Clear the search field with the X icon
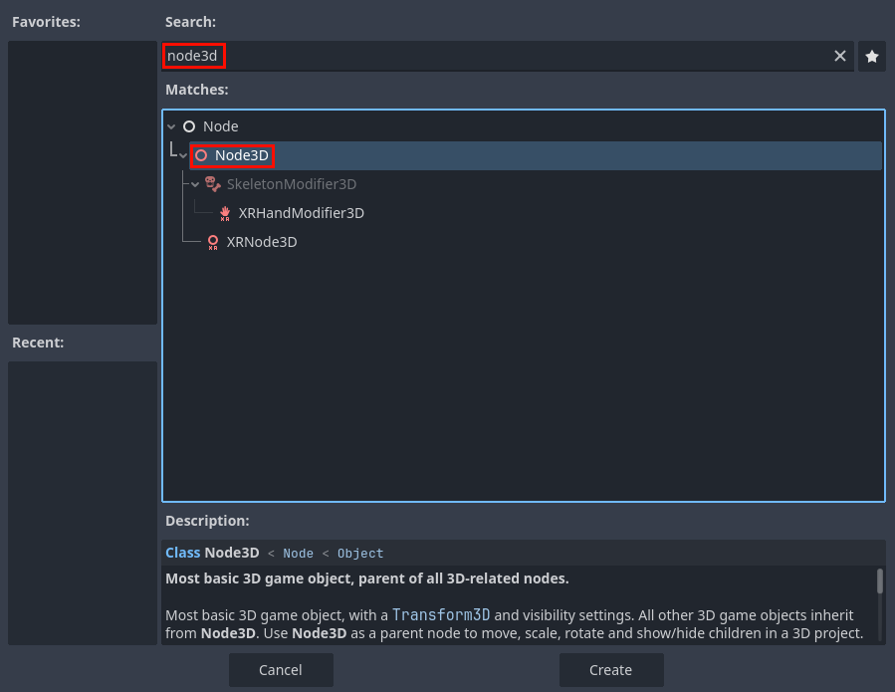Viewport: 895px width, 692px height. 839,56
